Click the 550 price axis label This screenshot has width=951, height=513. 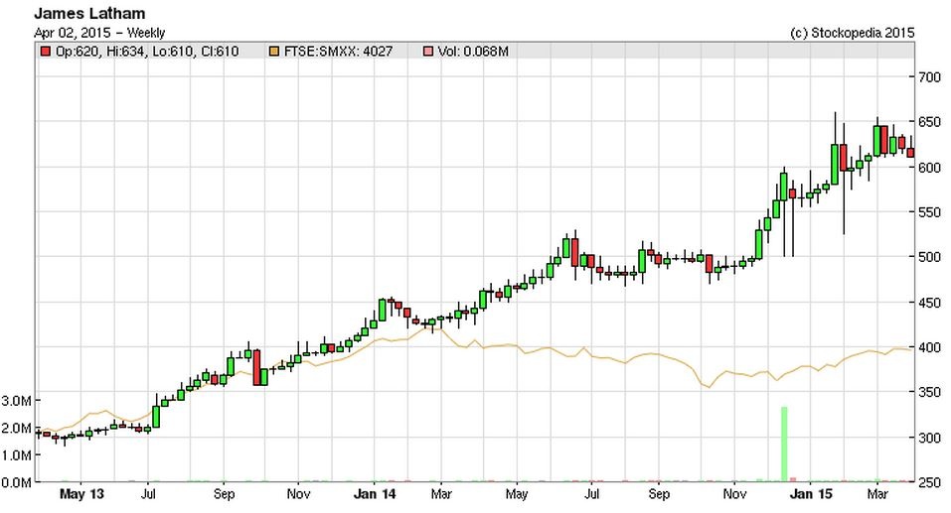[x=929, y=212]
